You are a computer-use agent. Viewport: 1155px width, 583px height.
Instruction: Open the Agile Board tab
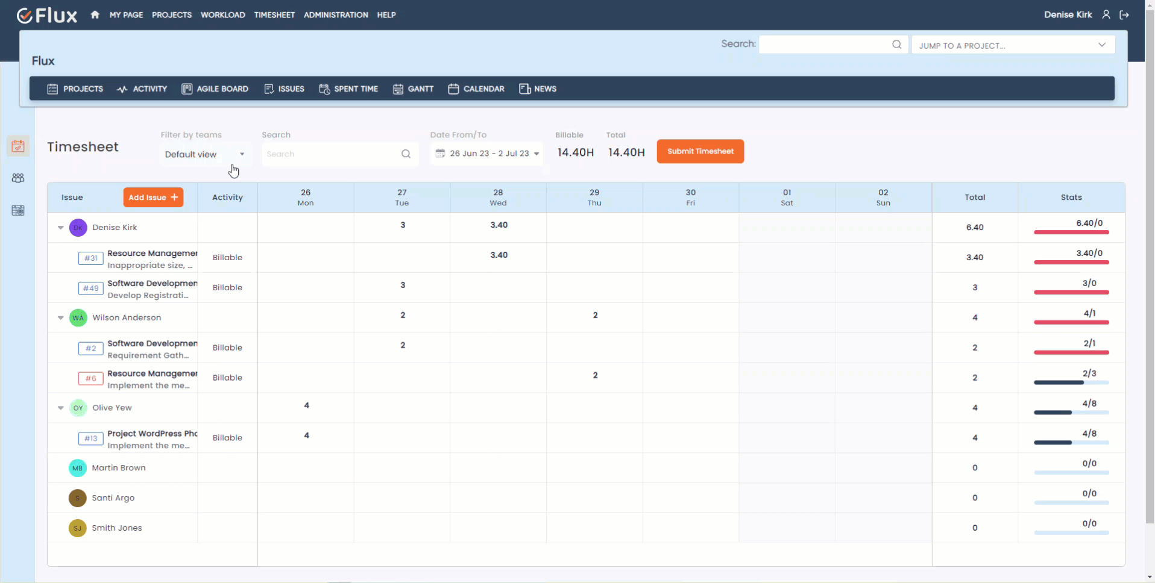click(215, 89)
